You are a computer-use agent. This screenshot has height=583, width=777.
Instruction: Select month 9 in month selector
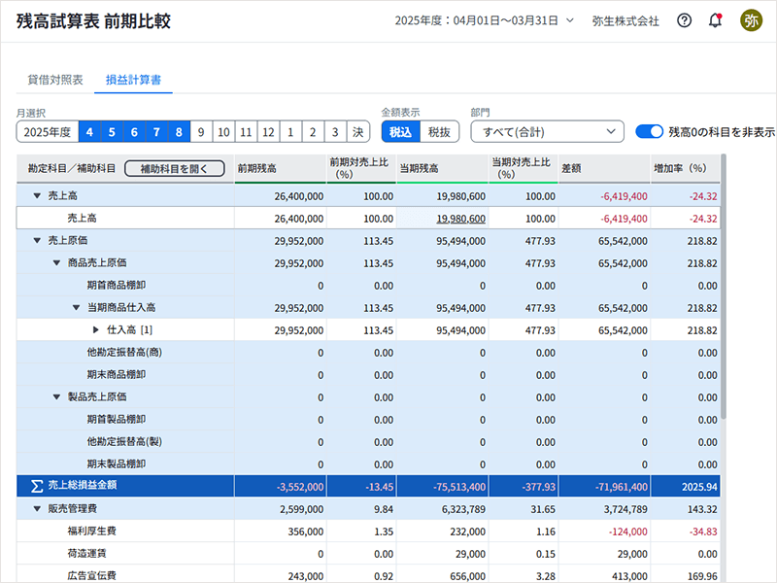[200, 132]
